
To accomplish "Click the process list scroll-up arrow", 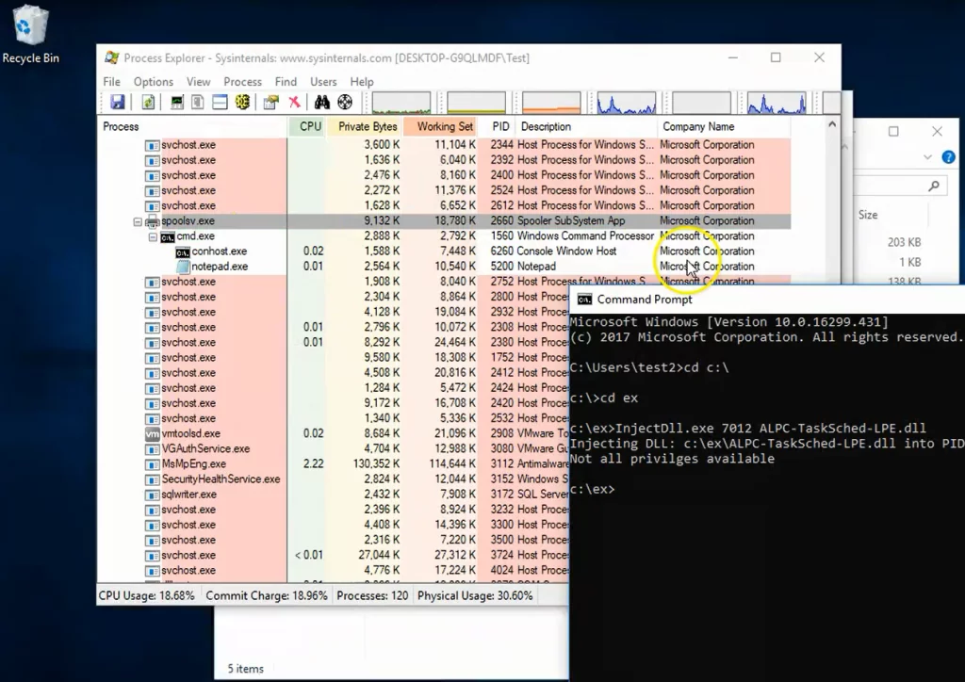I will pos(832,124).
